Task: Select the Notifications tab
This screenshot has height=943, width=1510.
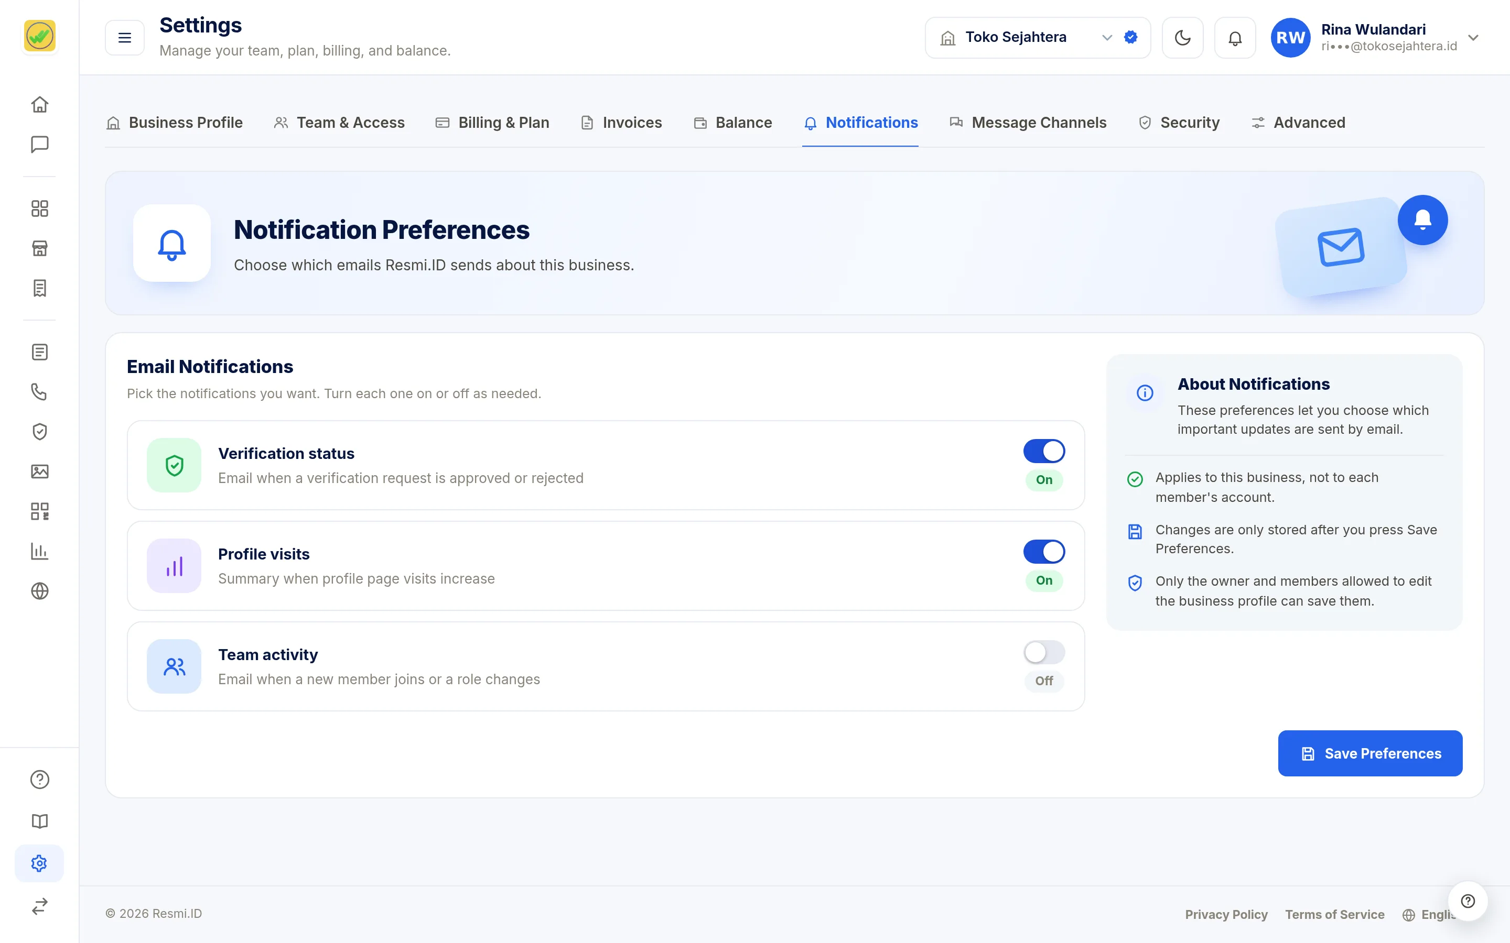Action: [860, 123]
